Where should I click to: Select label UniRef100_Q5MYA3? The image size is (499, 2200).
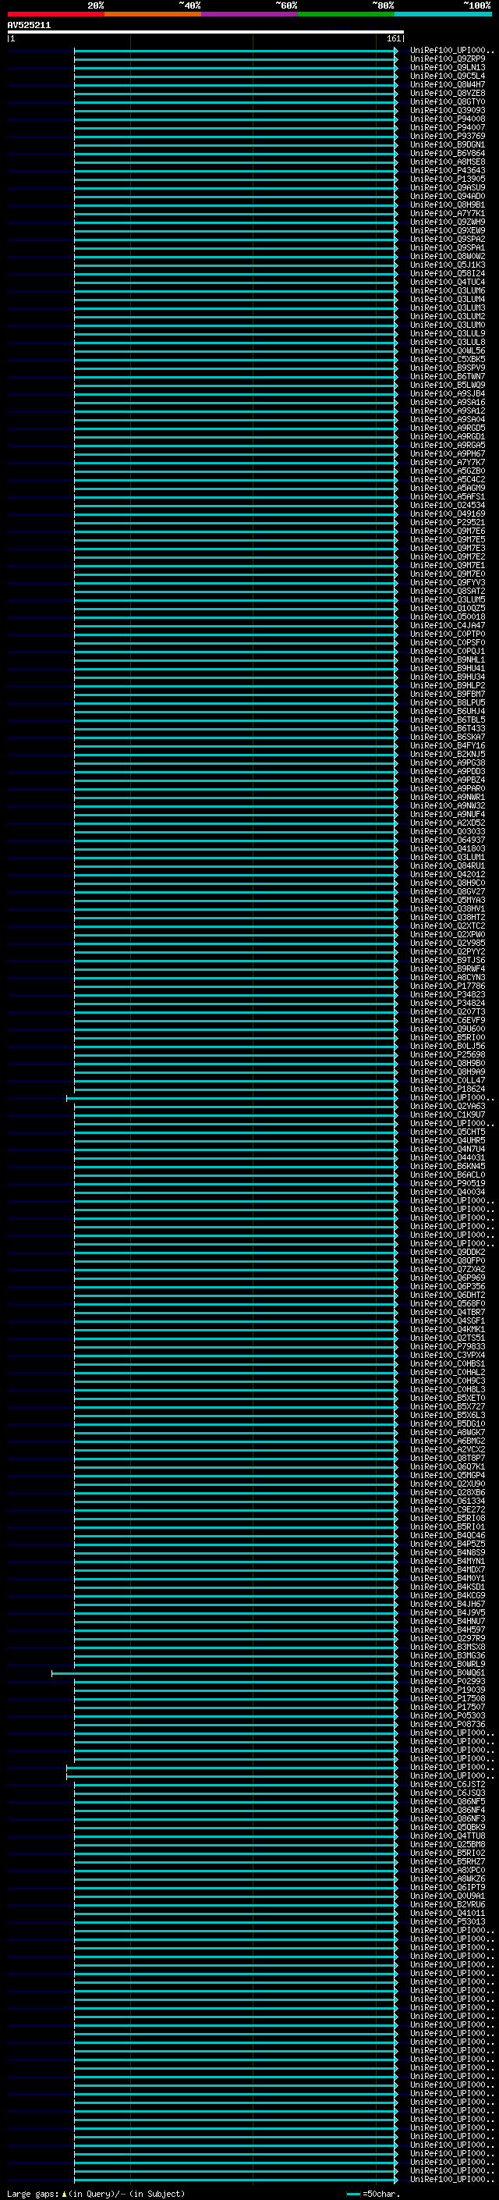click(448, 900)
